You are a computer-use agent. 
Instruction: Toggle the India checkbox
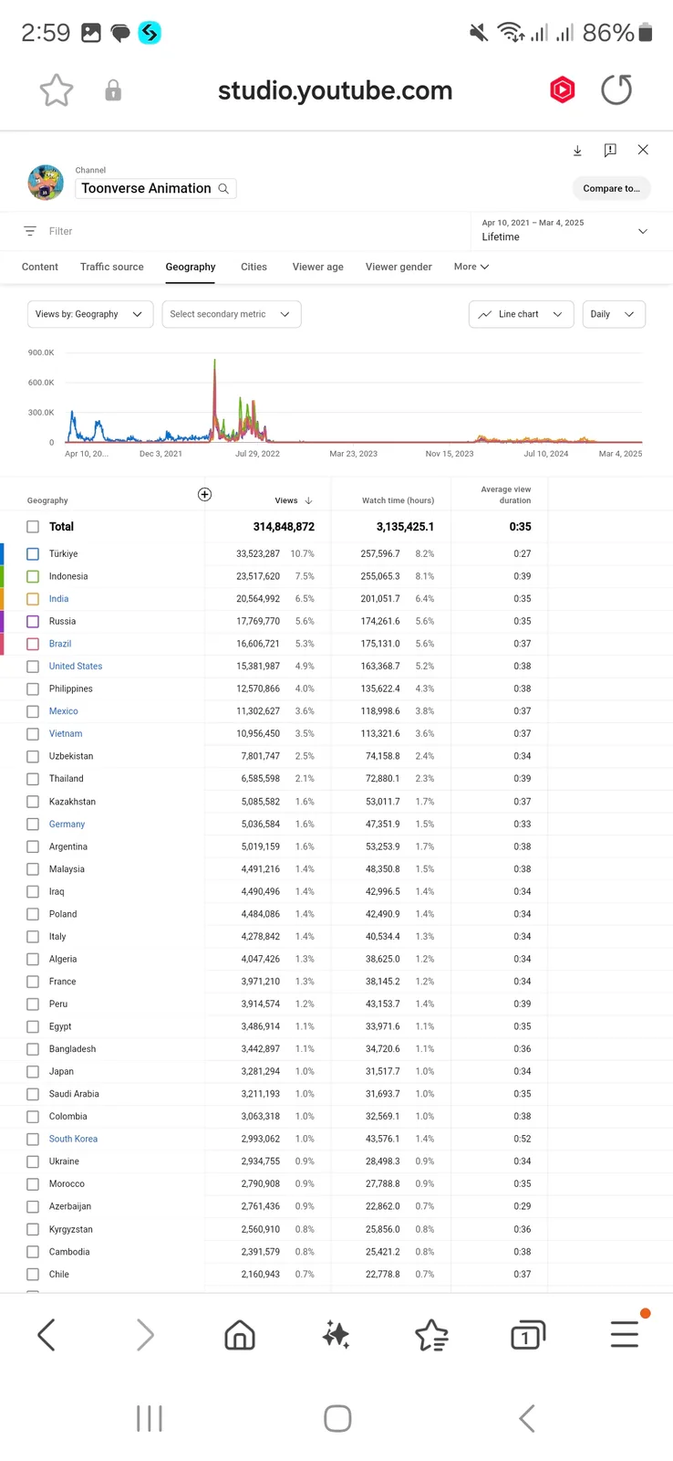33,599
